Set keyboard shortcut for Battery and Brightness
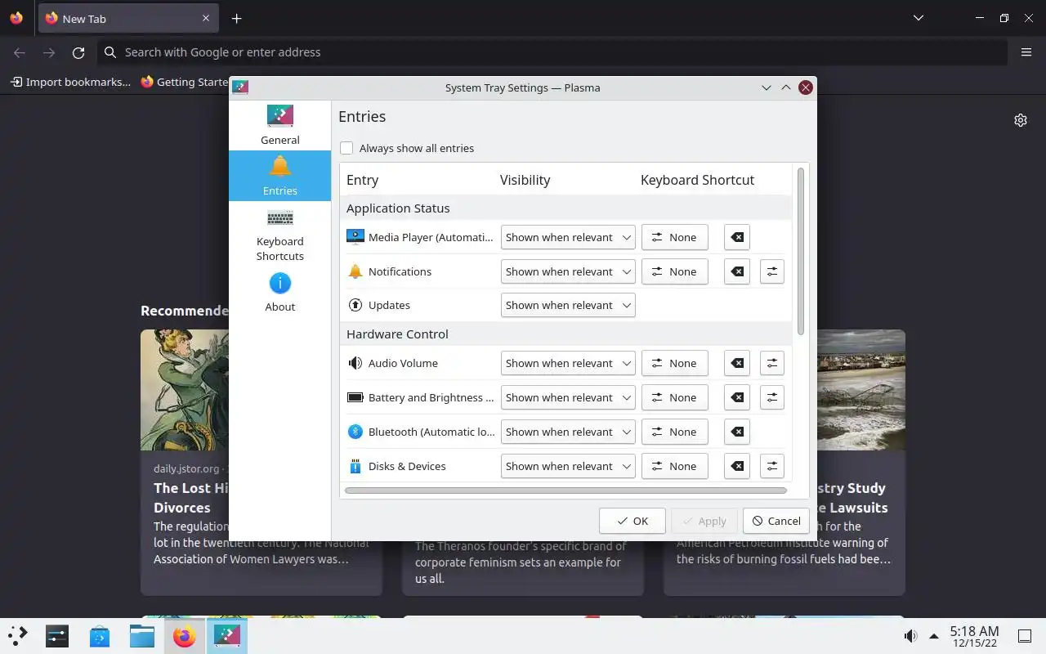This screenshot has width=1046, height=654. click(x=674, y=397)
